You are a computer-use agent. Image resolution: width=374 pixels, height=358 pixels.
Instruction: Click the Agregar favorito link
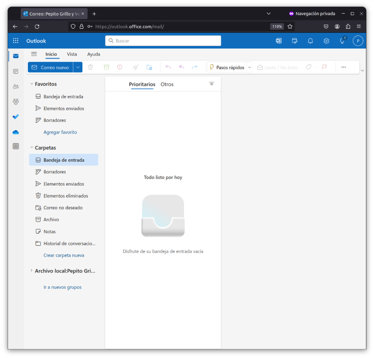tap(60, 132)
